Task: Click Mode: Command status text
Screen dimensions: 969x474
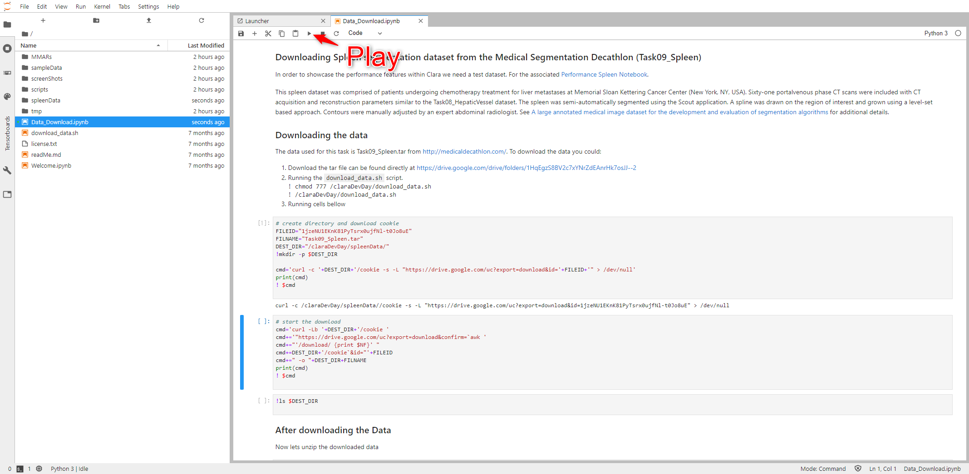Action: coord(823,469)
